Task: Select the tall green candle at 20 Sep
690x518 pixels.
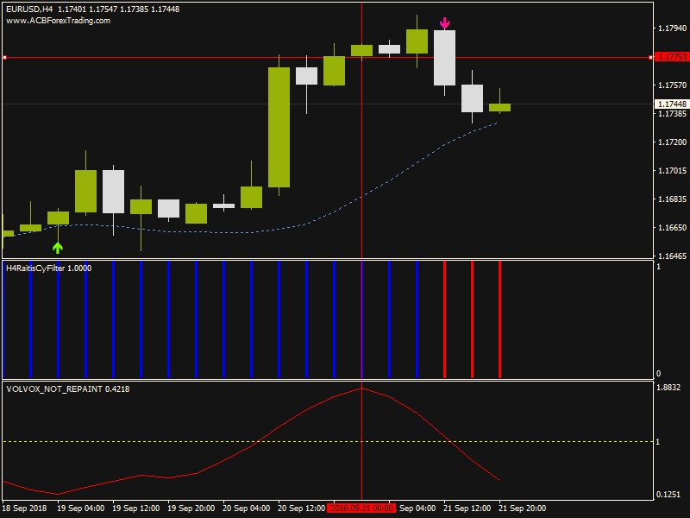Action: coord(279,127)
